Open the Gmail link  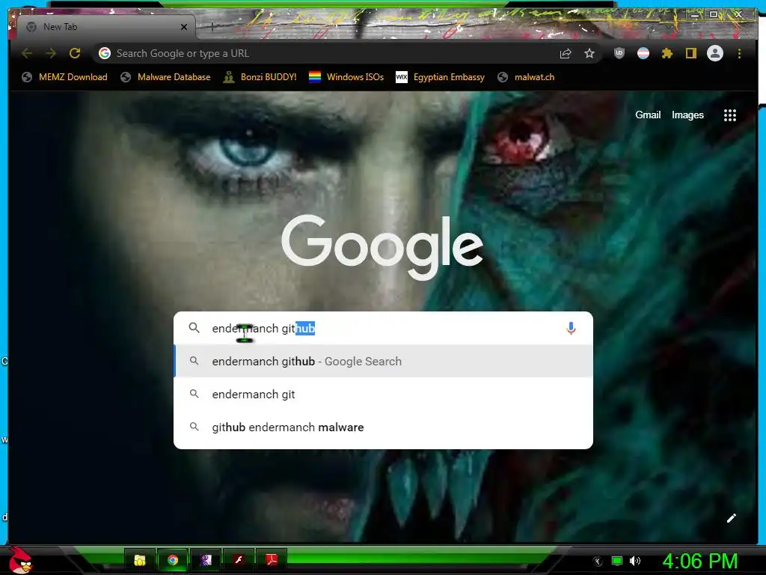(x=648, y=115)
